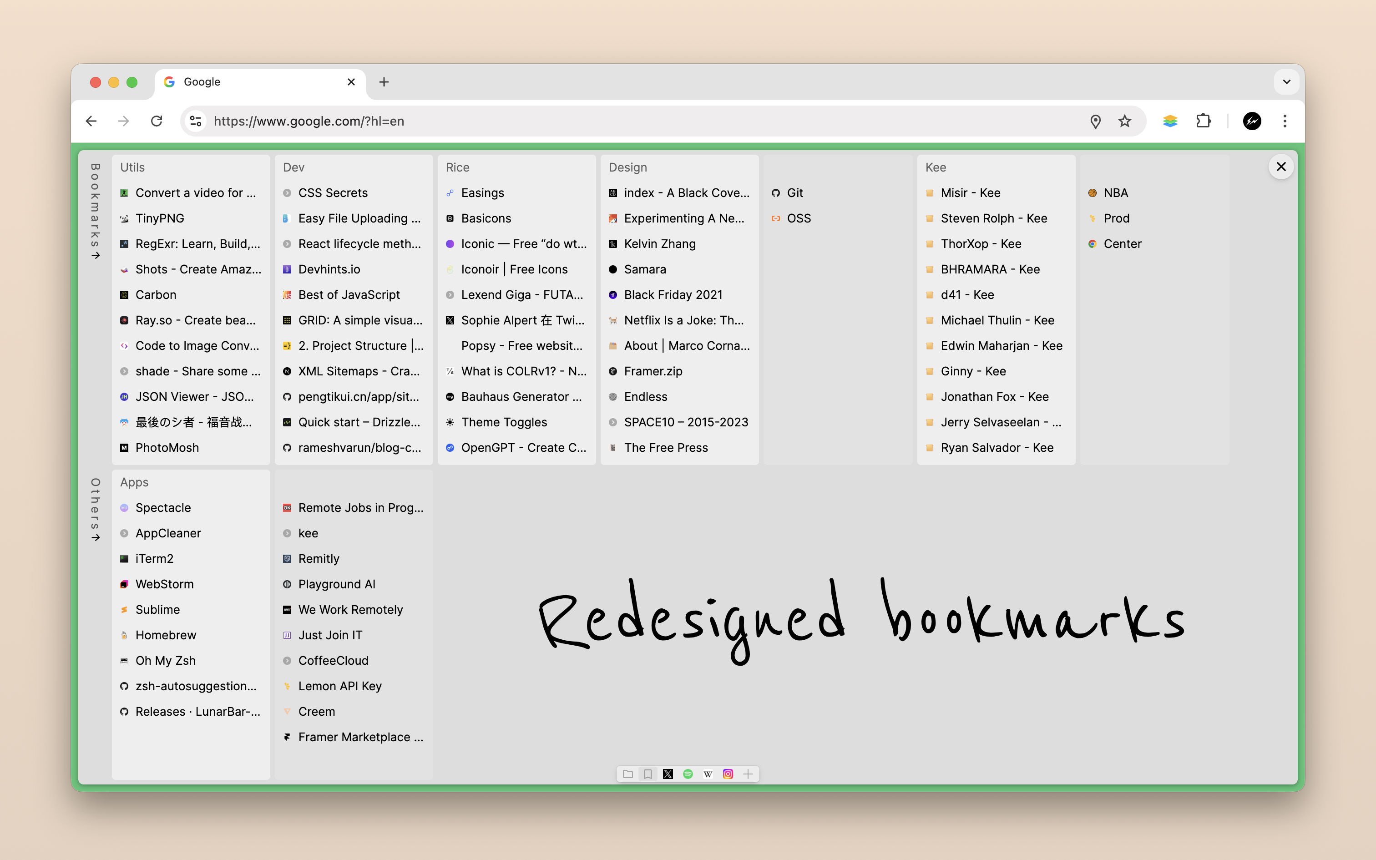Expand the tab search dropdown chevron
The width and height of the screenshot is (1376, 860).
point(1287,82)
